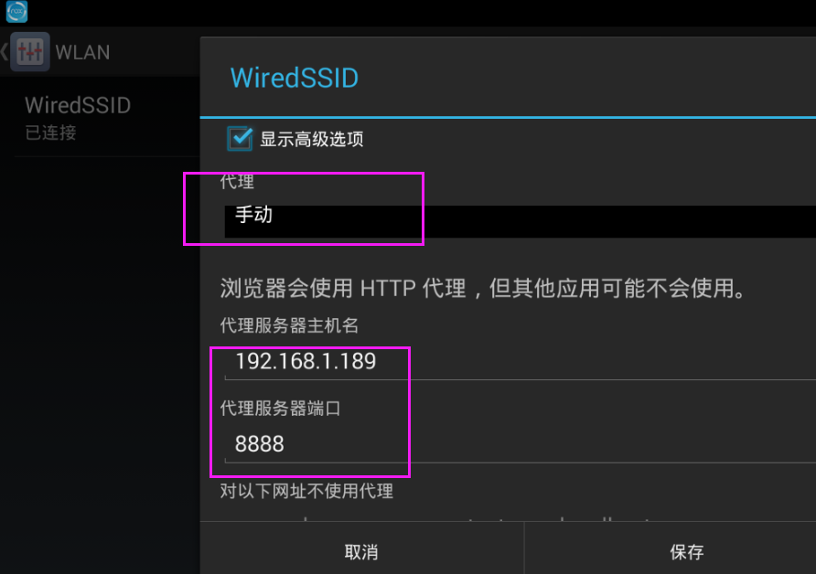The image size is (816, 574).
Task: Click the 代理 label above the dropdown
Action: click(x=237, y=182)
